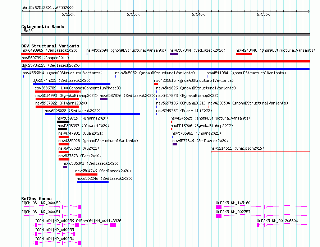Click the right arrow of the ruler
The width and height of the screenshot is (320, 247).
[308, 11]
